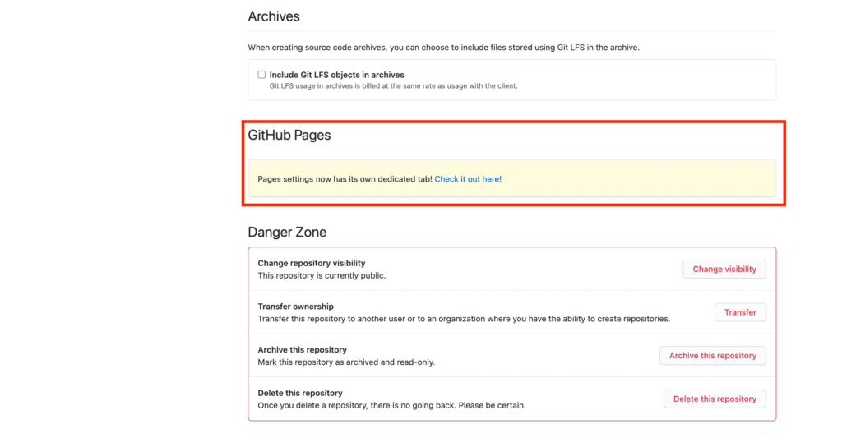The image size is (842, 438).
Task: Click the Archive this repository button
Action: pyautogui.click(x=713, y=355)
